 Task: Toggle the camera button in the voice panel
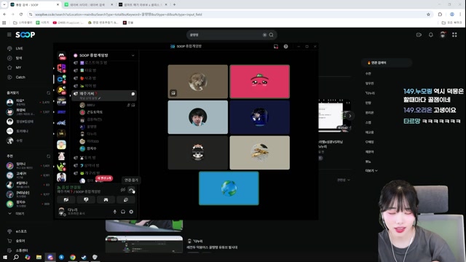click(x=66, y=200)
